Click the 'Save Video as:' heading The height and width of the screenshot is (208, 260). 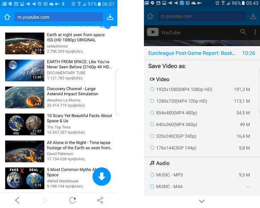pyautogui.click(x=167, y=66)
